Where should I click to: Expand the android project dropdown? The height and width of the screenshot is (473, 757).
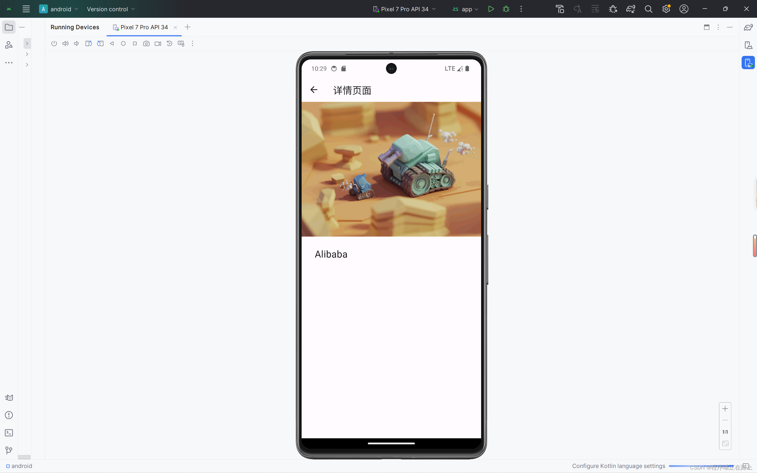click(59, 9)
